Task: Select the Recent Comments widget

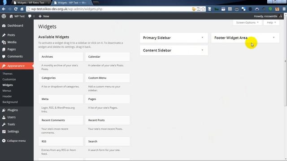Action: tap(61, 120)
